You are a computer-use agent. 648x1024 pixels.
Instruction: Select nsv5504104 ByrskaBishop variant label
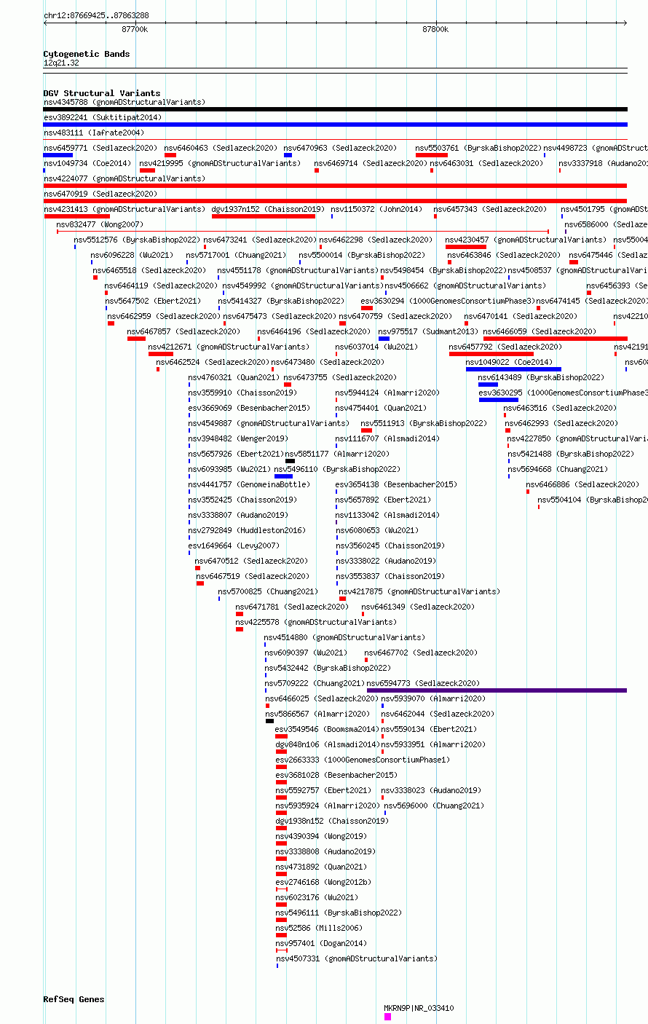(593, 500)
